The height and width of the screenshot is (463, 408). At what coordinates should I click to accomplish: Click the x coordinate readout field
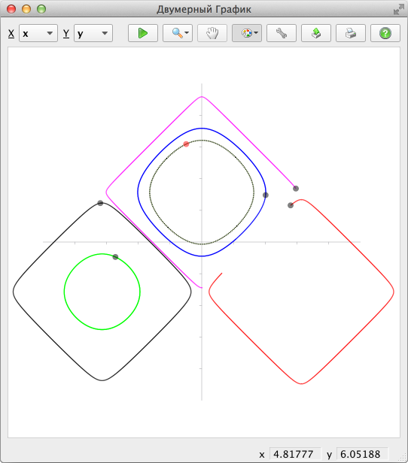coord(295,454)
